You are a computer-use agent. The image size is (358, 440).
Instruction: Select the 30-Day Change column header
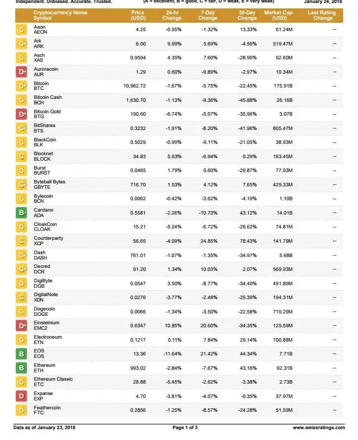pyautogui.click(x=247, y=15)
